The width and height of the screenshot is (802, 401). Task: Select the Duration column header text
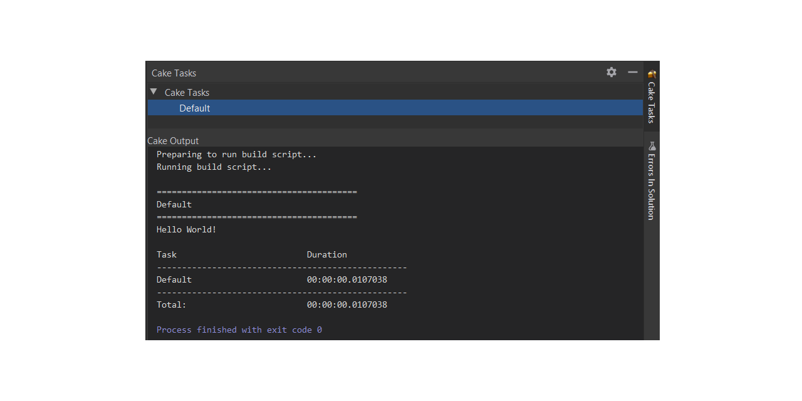click(x=326, y=254)
